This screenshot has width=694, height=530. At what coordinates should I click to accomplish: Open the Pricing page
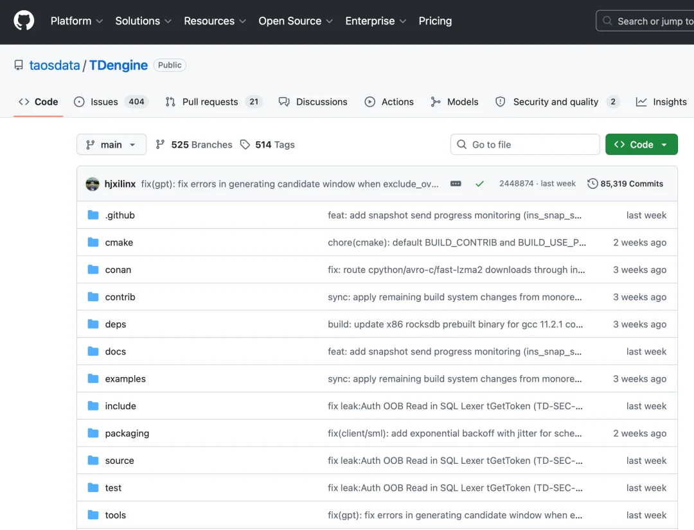(x=435, y=21)
